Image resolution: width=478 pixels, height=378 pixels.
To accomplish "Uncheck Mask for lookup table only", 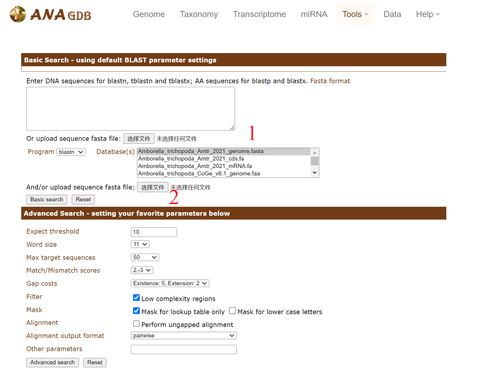I will pos(136,311).
